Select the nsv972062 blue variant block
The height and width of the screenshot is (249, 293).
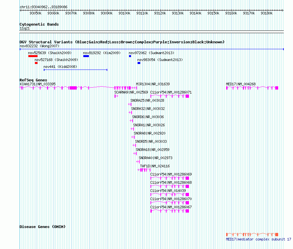130,56
